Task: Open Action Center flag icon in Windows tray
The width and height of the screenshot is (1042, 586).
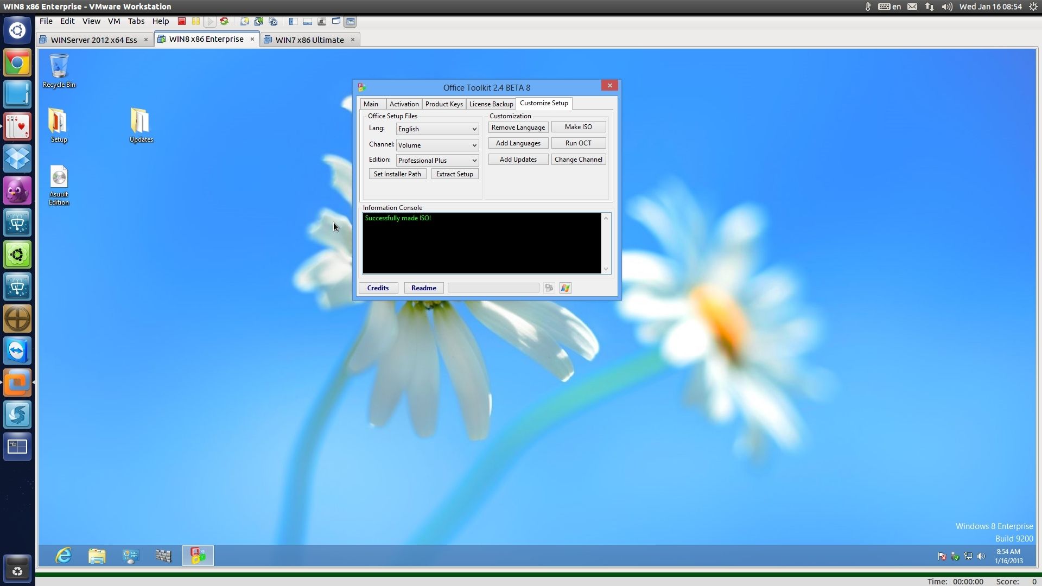Action: click(942, 556)
